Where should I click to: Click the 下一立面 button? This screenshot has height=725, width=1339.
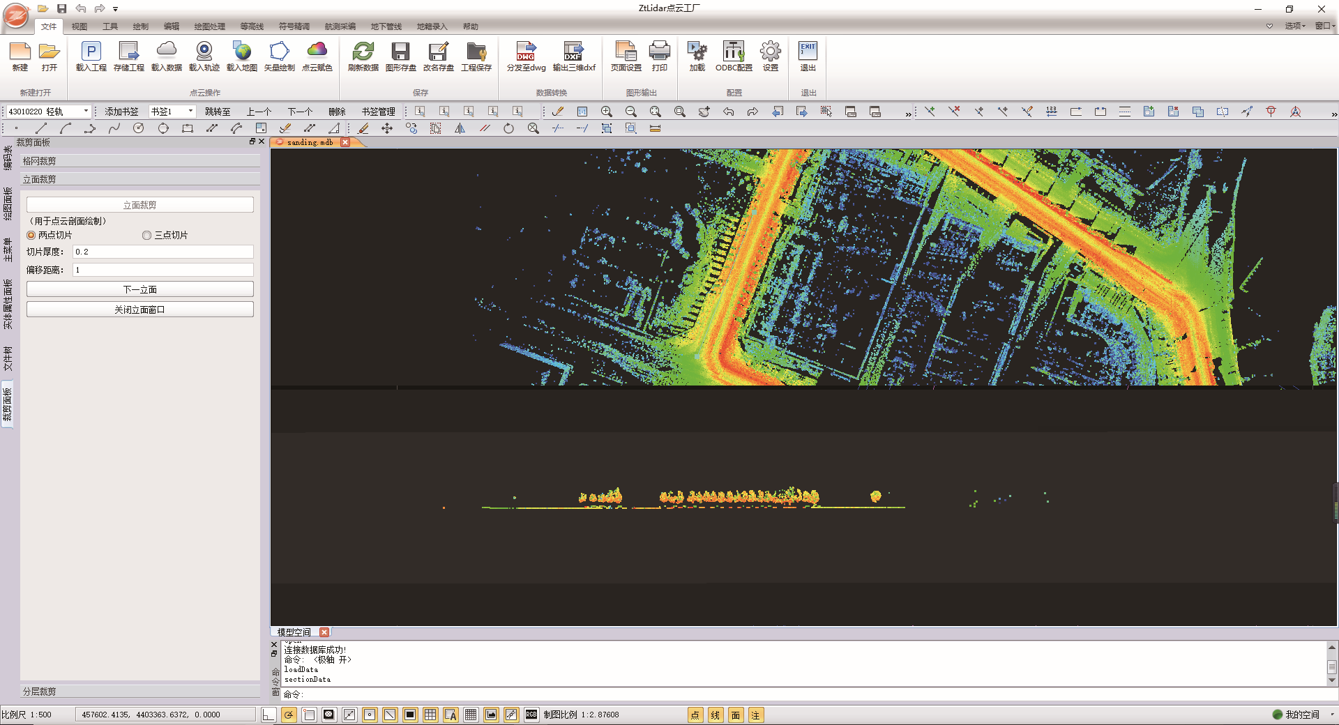click(x=140, y=289)
